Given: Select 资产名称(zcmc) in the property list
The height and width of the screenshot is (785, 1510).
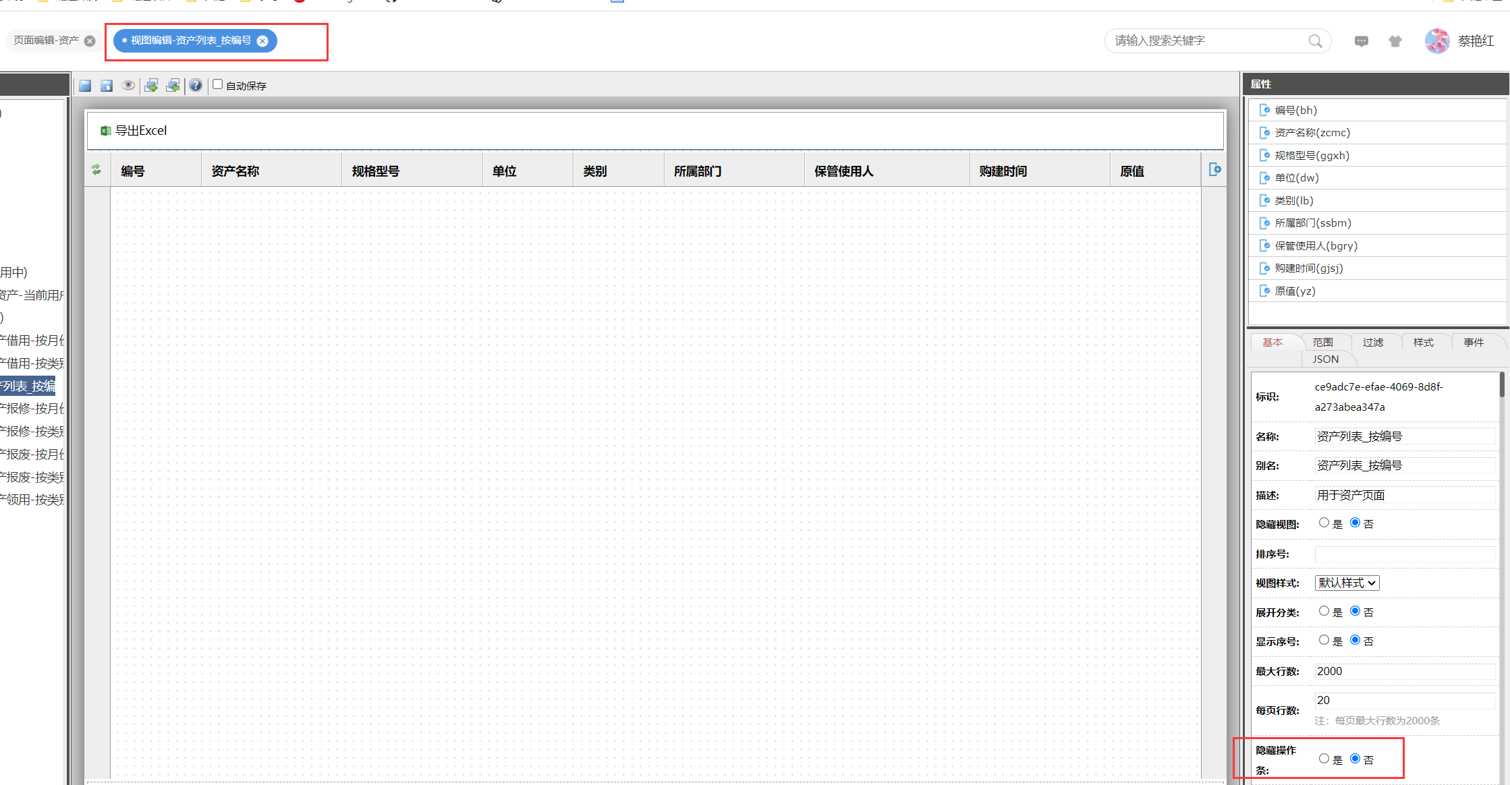Looking at the screenshot, I should [1312, 133].
